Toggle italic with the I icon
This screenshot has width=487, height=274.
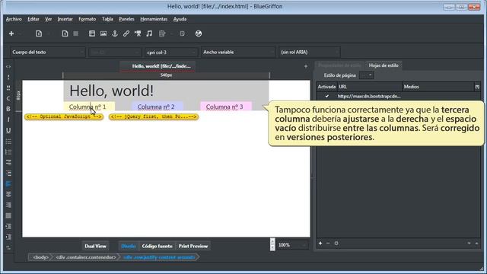click(8, 119)
